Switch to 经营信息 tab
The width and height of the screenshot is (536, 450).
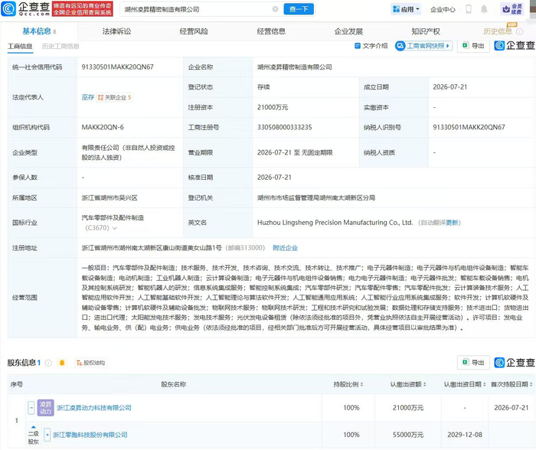pos(271,31)
